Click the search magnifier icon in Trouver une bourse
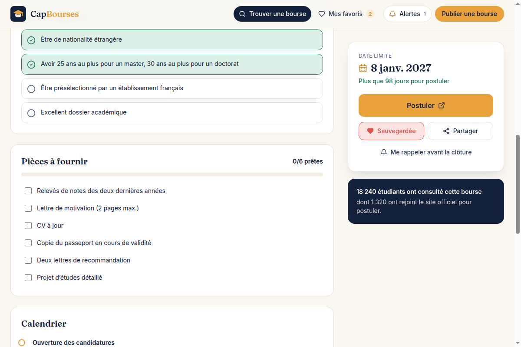Image resolution: width=521 pixels, height=347 pixels. tap(242, 14)
